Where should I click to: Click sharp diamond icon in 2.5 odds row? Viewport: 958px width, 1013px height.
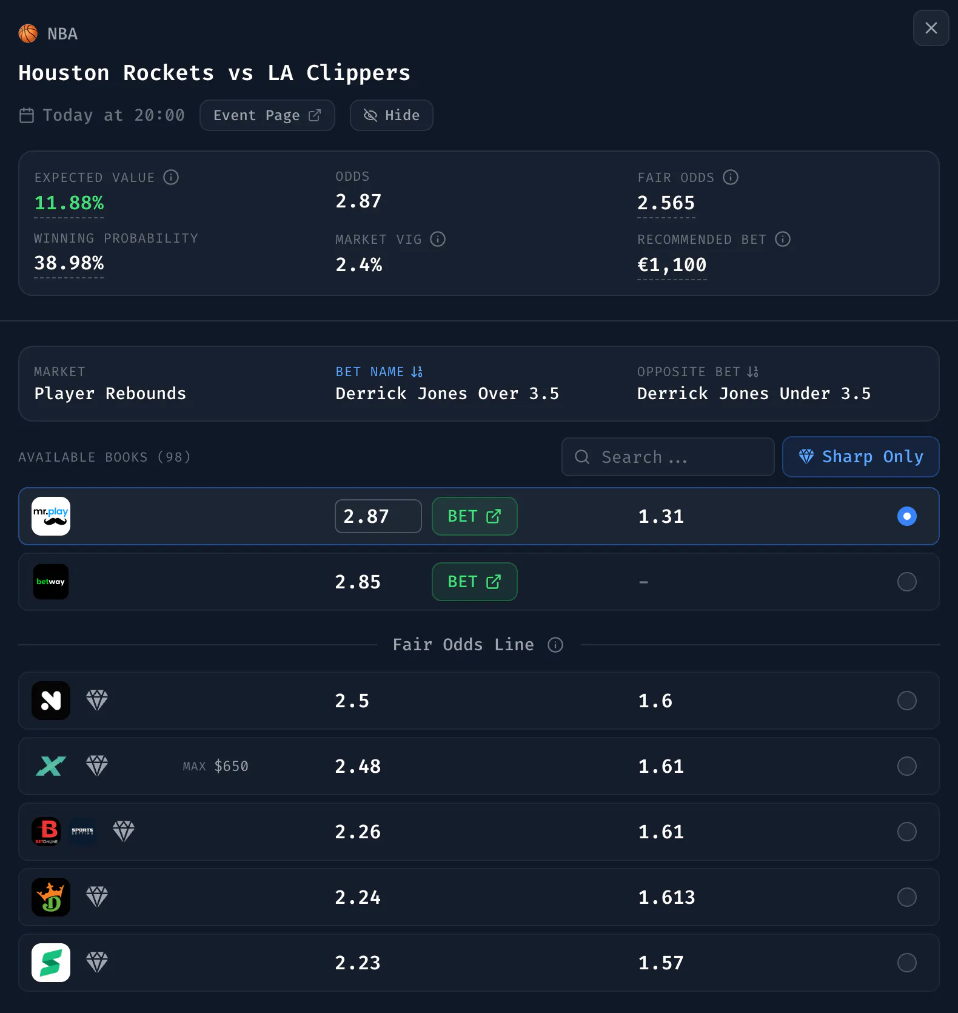pyautogui.click(x=97, y=700)
